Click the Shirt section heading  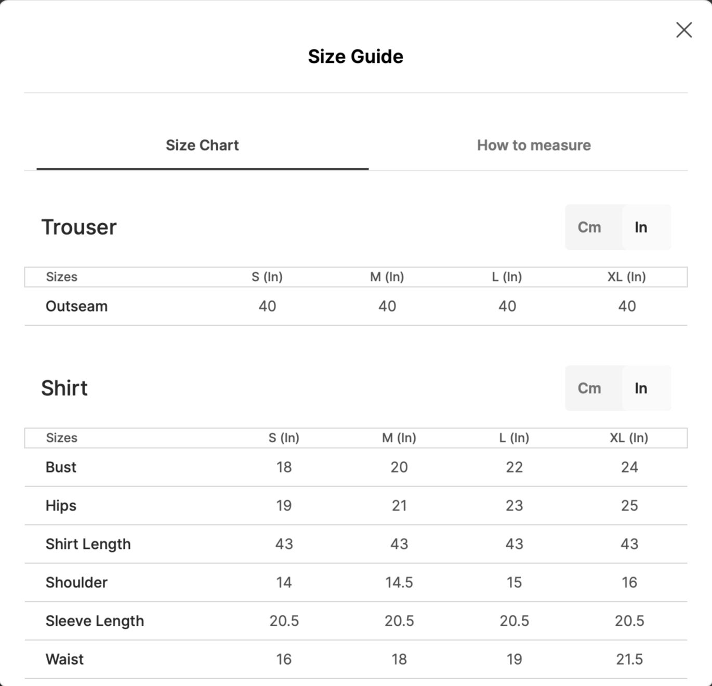pyautogui.click(x=64, y=388)
